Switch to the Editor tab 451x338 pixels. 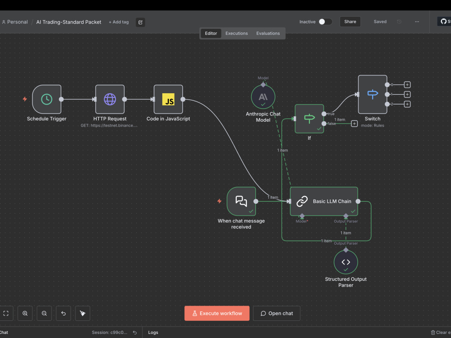click(x=211, y=33)
